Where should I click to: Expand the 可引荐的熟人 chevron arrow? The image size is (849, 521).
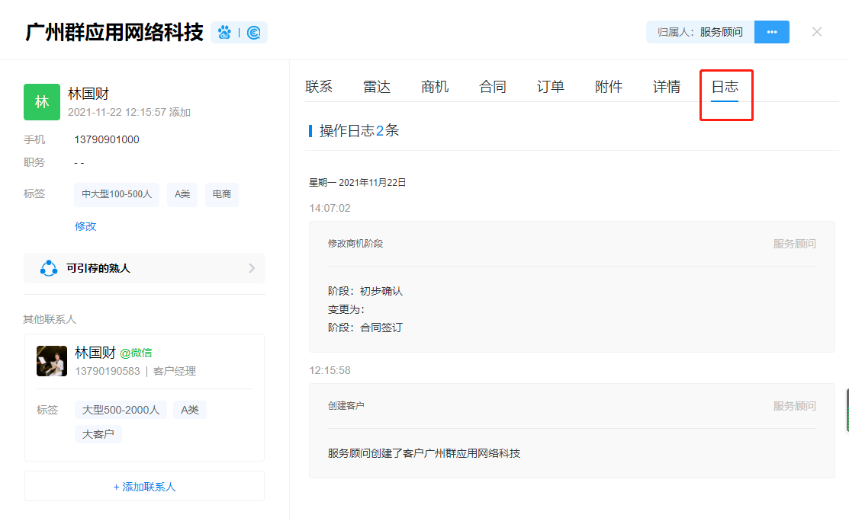[x=252, y=268]
